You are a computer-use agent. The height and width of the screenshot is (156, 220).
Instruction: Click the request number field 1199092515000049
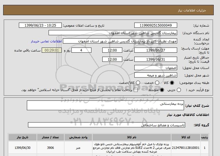point(156,25)
